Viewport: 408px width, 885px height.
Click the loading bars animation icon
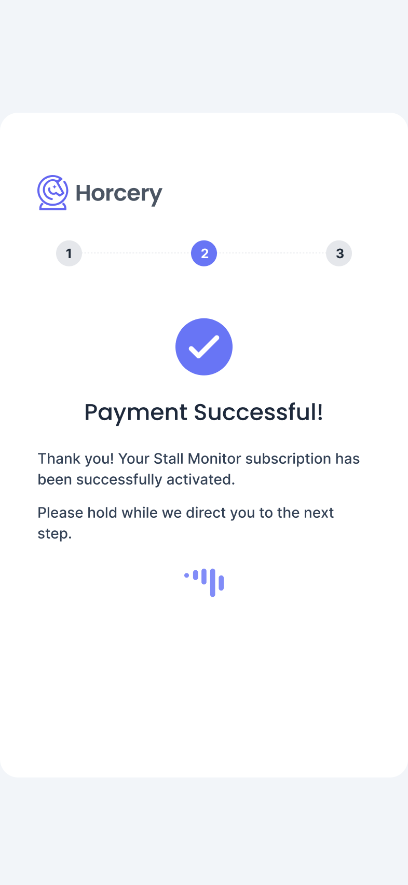205,582
